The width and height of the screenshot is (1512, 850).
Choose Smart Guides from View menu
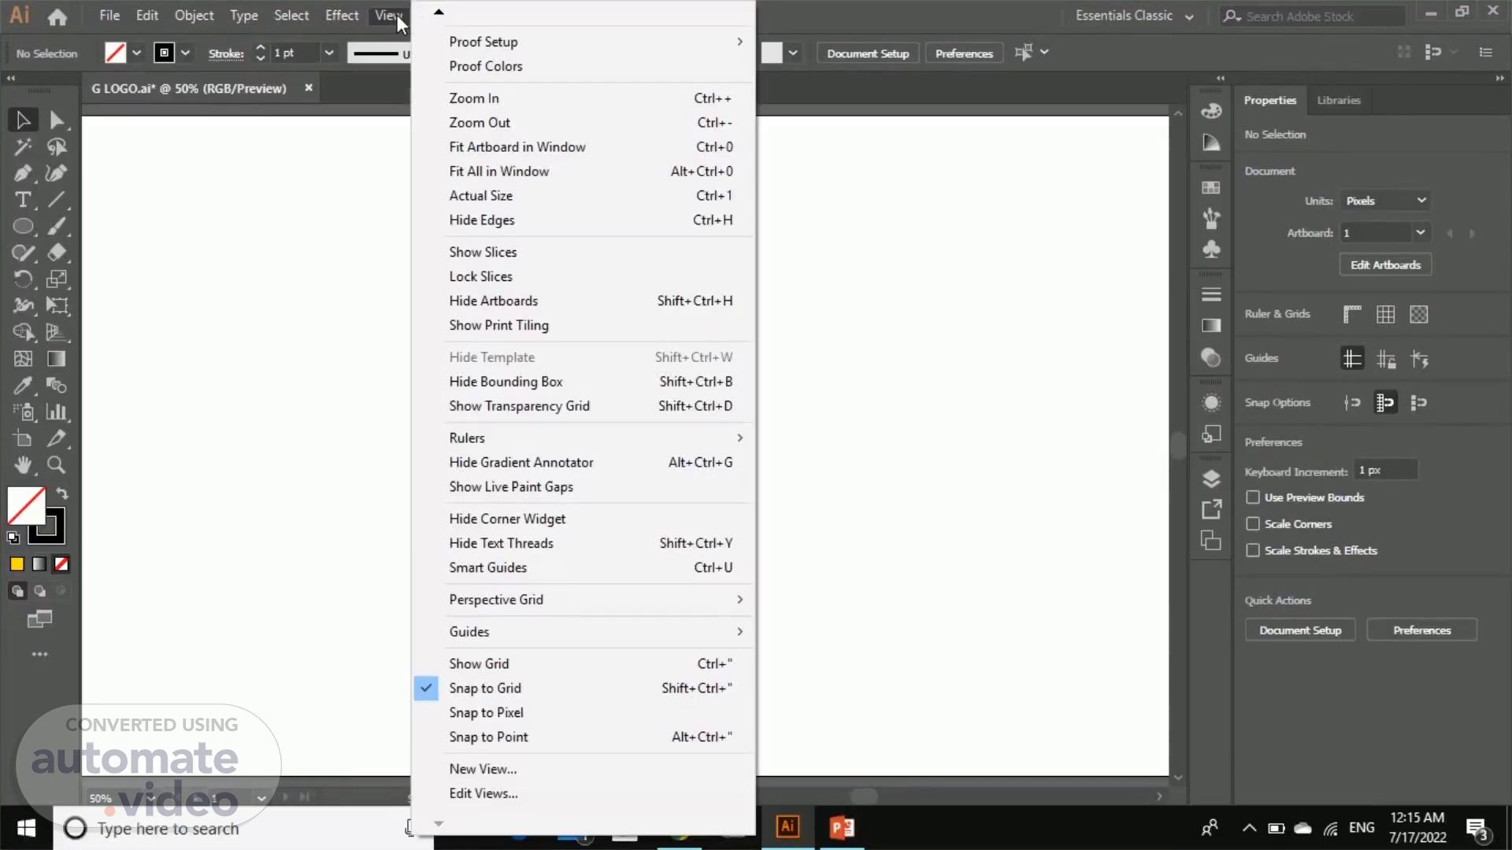(x=487, y=568)
